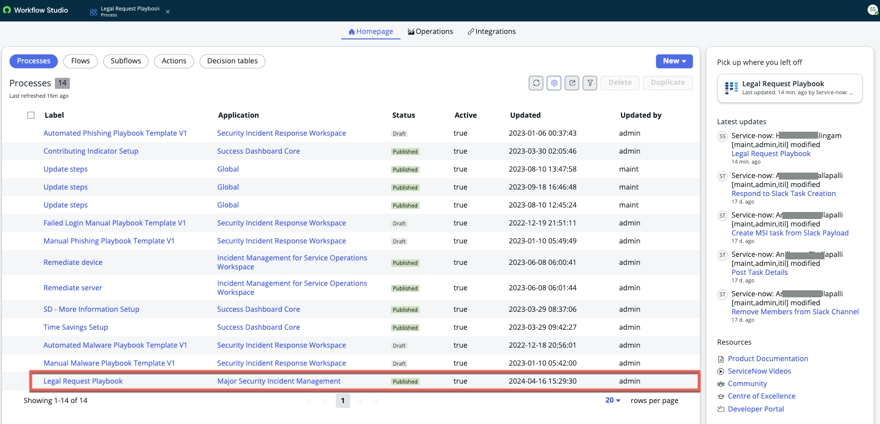Open the rows per page dropdown
The height and width of the screenshot is (424, 880).
point(613,401)
